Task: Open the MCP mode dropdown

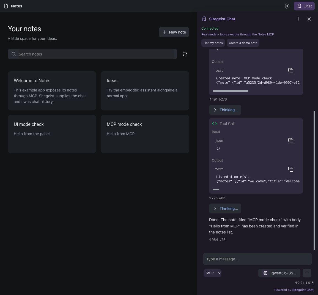Action: pos(212,273)
